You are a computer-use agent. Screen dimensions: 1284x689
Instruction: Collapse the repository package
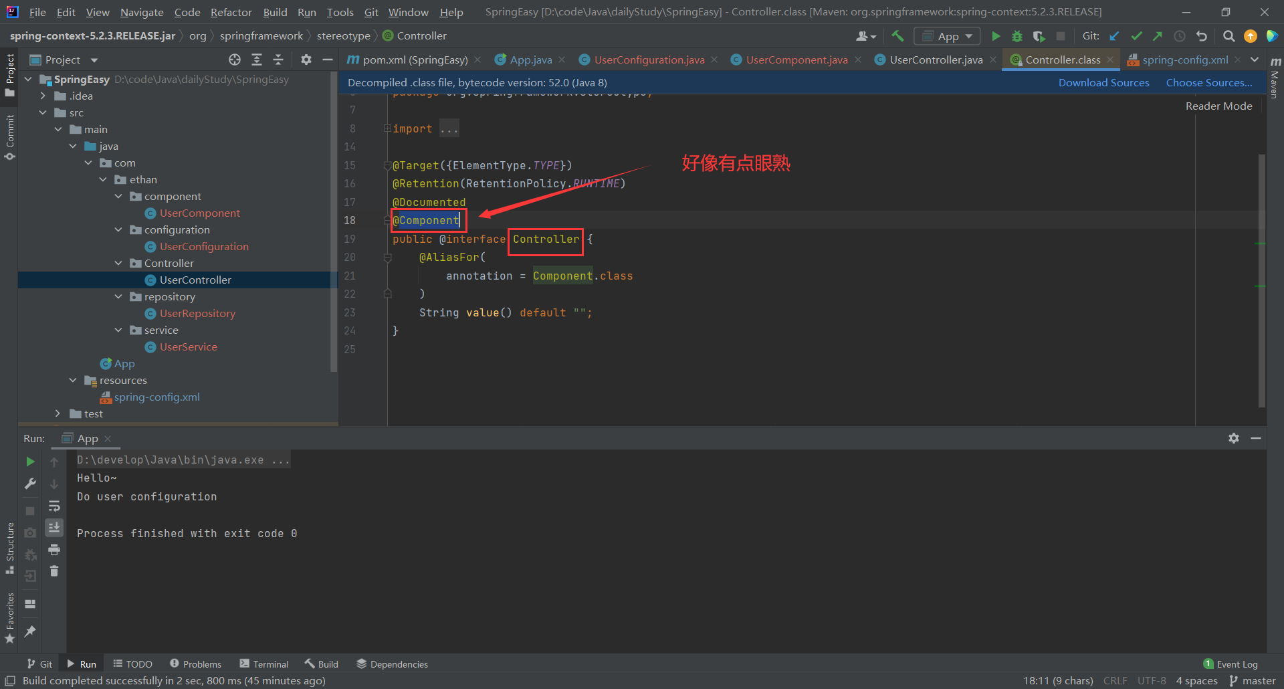(x=118, y=296)
